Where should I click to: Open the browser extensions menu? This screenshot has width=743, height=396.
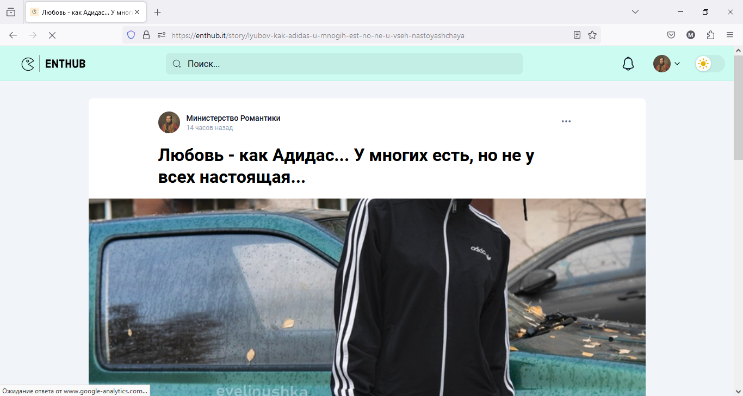click(x=710, y=35)
